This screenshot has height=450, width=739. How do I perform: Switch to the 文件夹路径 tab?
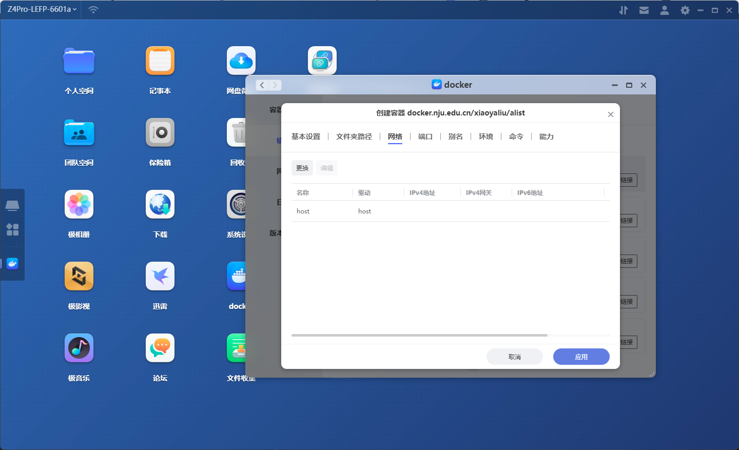(354, 136)
